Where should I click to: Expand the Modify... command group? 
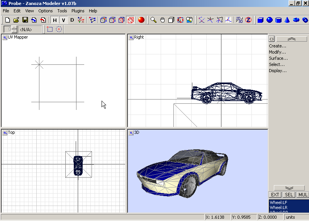pyautogui.click(x=277, y=52)
